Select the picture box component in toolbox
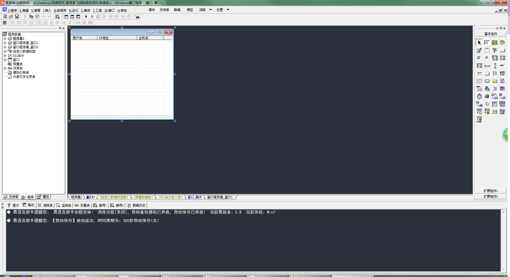Image resolution: width=510 pixels, height=277 pixels. (x=494, y=43)
